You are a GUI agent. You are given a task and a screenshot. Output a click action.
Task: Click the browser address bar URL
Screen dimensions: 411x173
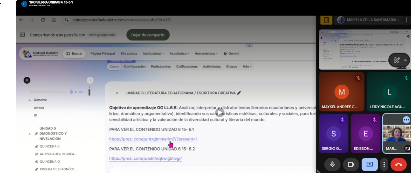(122, 20)
